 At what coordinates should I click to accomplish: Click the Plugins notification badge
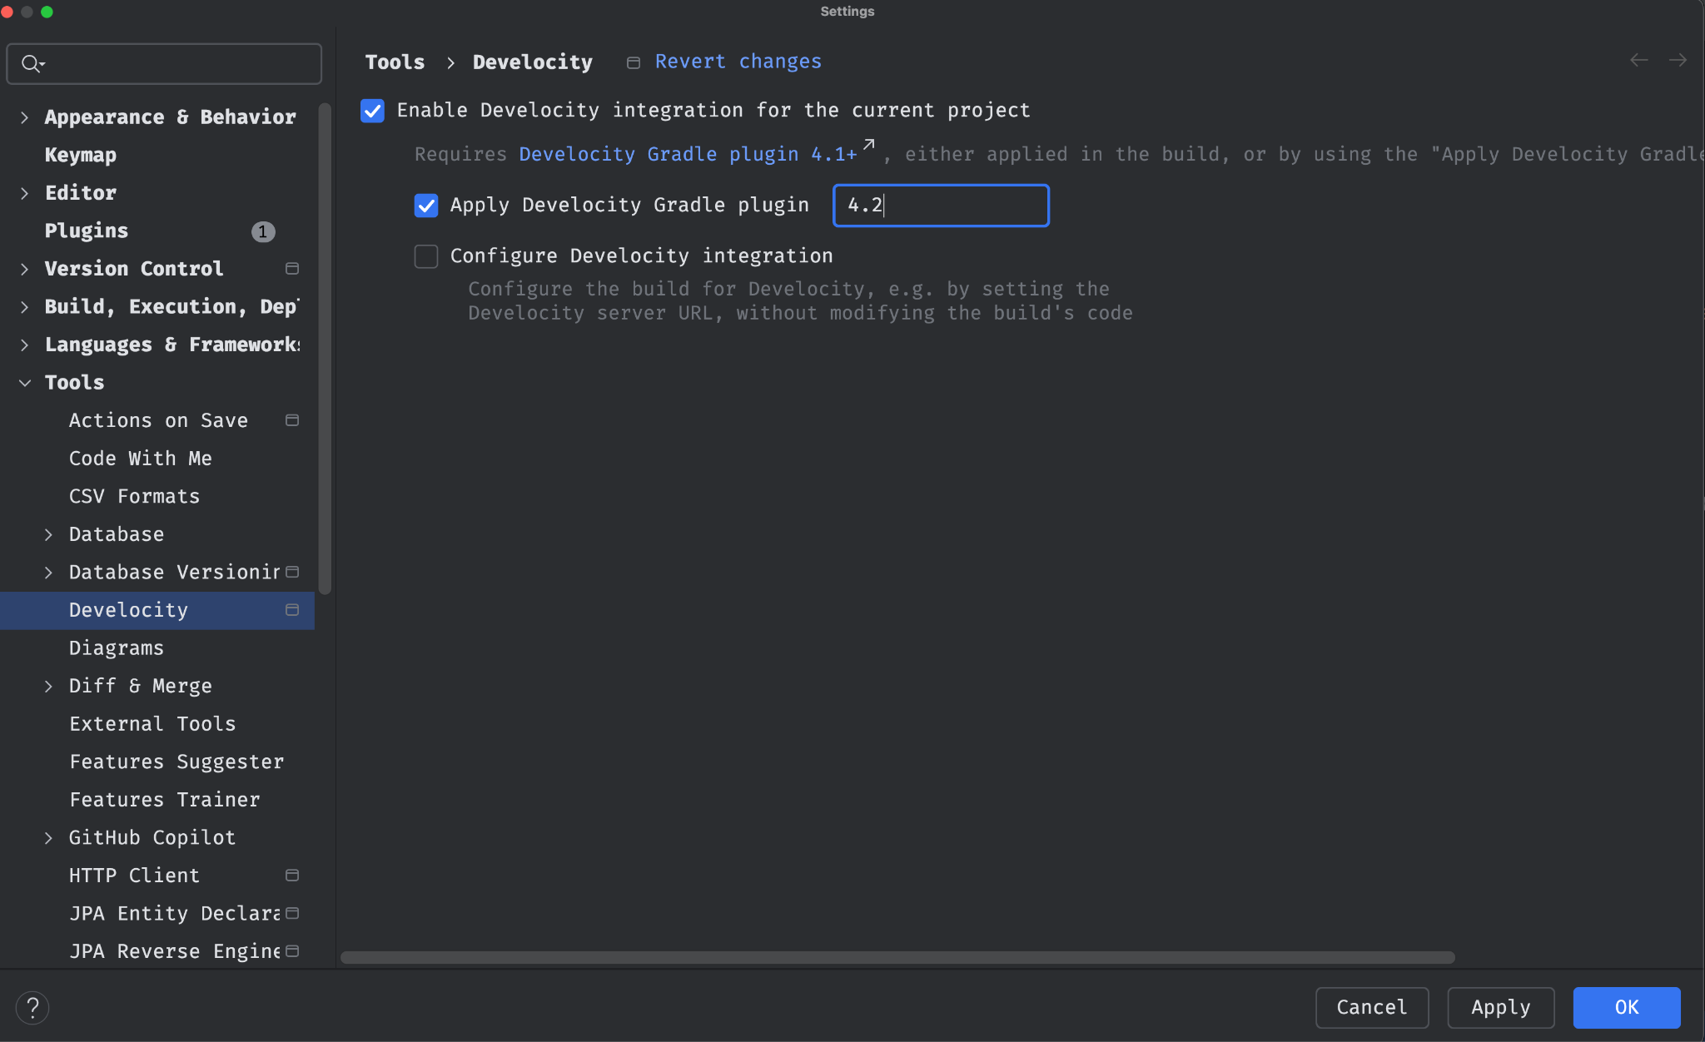point(263,231)
